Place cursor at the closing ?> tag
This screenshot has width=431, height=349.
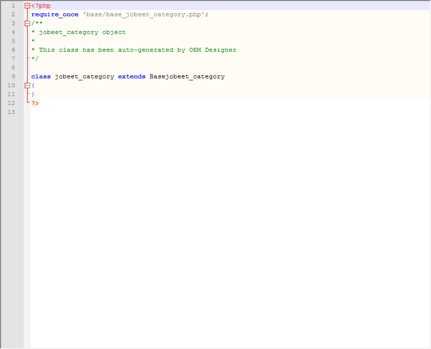tap(35, 104)
